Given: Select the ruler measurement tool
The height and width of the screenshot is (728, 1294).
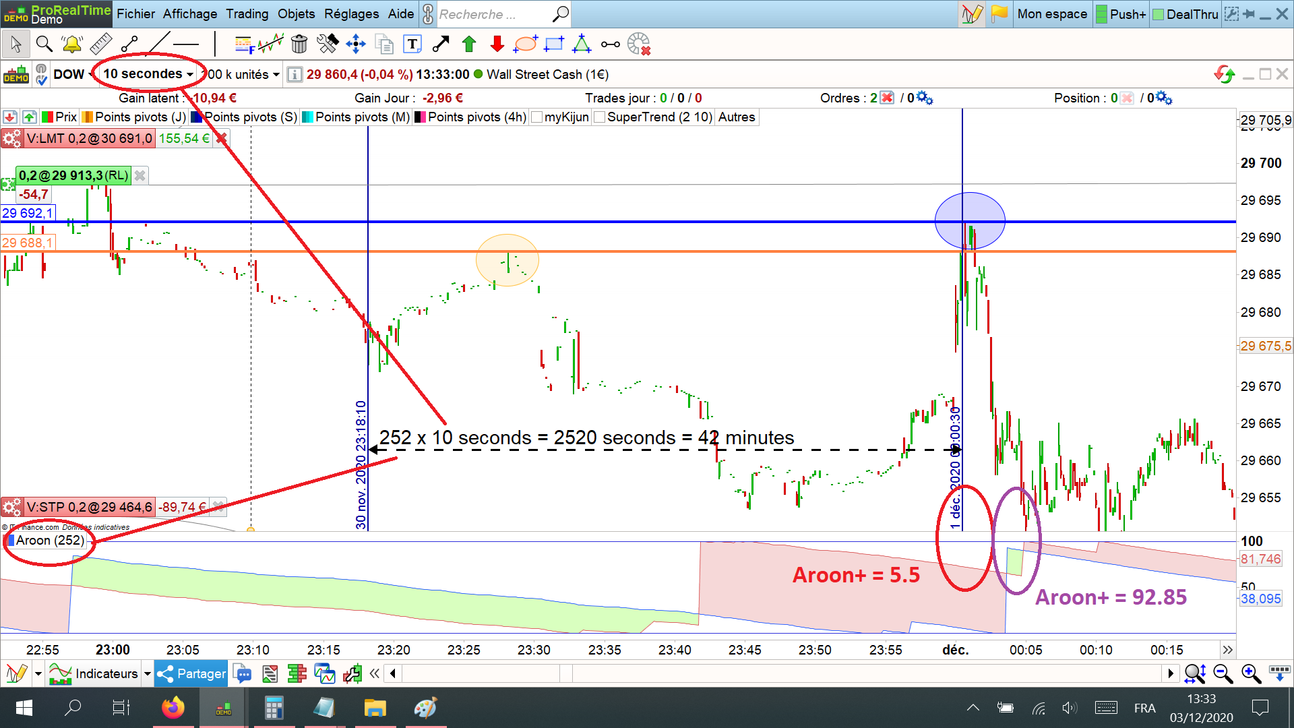Looking at the screenshot, I should click(x=100, y=44).
